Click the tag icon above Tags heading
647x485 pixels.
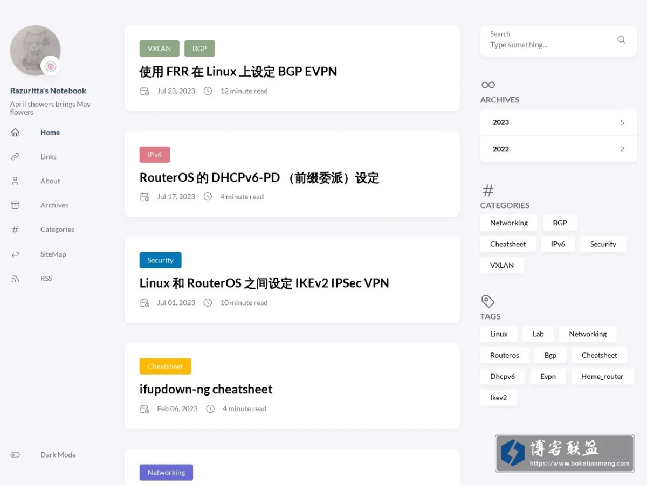click(487, 301)
